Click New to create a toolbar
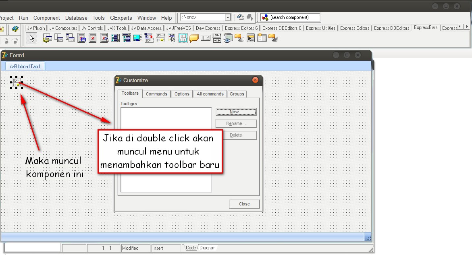 [x=236, y=112]
